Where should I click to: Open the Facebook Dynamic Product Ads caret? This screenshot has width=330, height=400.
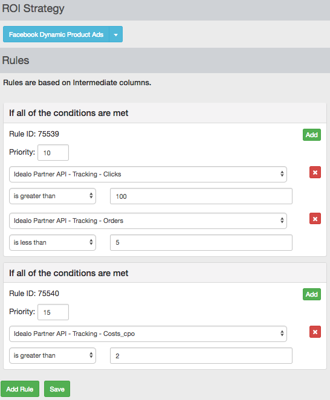[x=115, y=34]
